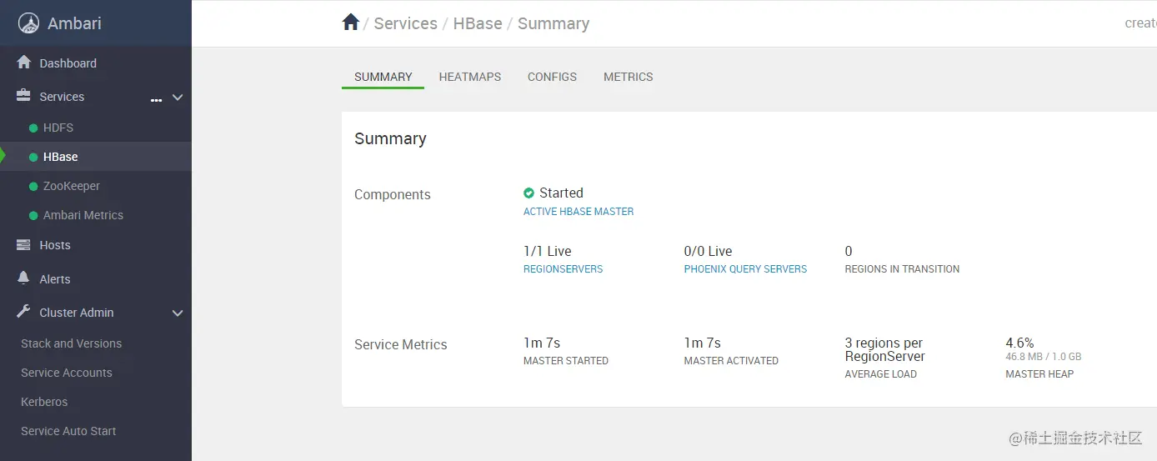Switch to the CONFIGS tab
This screenshot has height=461, width=1157.
click(x=552, y=77)
